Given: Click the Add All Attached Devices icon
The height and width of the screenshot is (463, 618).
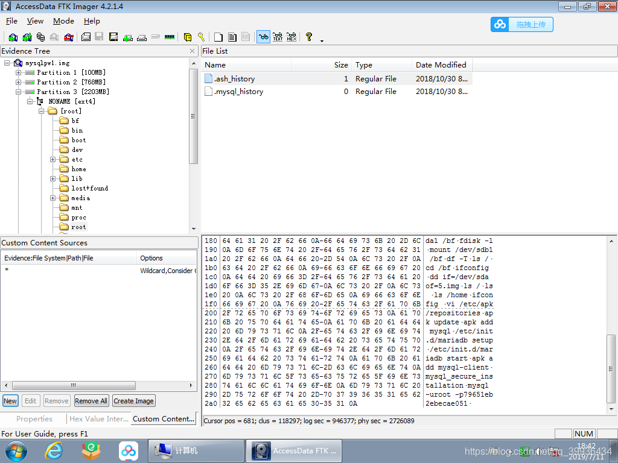Looking at the screenshot, I should pyautogui.click(x=27, y=37).
